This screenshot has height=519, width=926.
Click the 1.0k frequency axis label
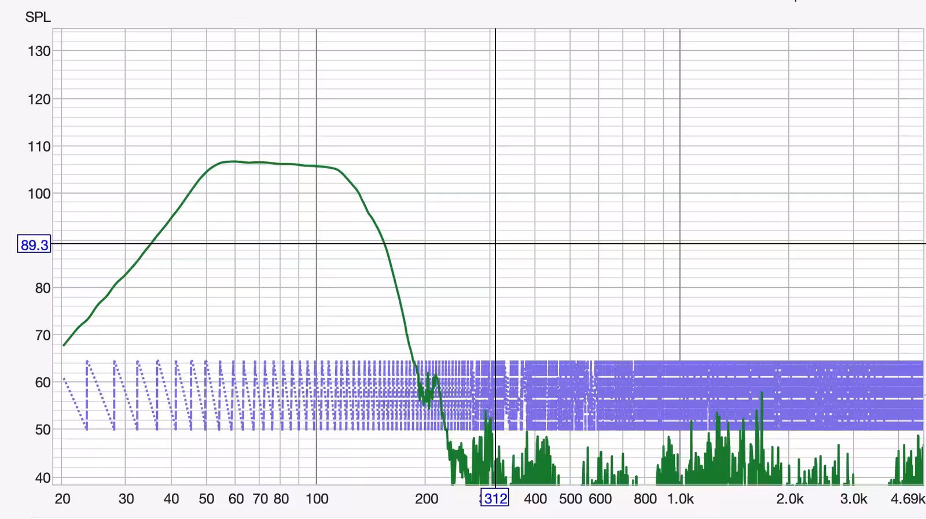click(x=681, y=499)
